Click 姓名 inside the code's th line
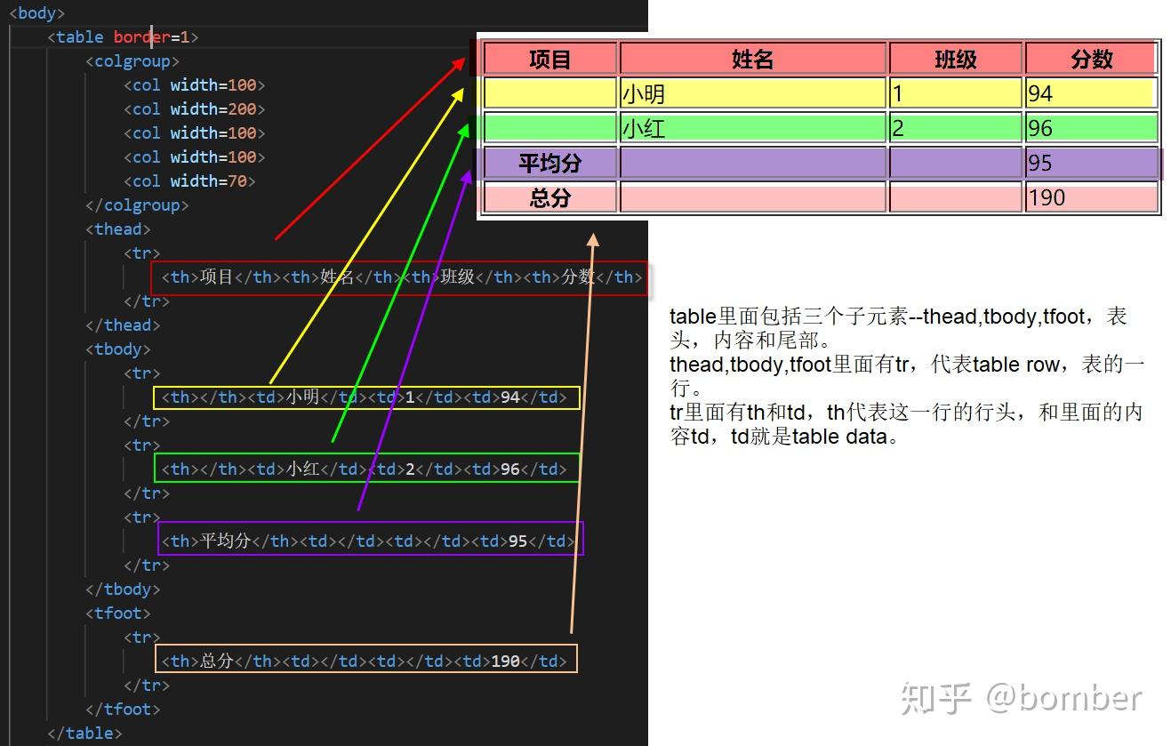 tap(336, 277)
